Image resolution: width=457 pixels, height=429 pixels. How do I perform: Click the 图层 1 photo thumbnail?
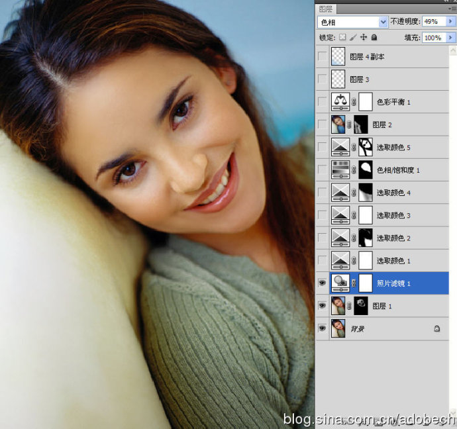pyautogui.click(x=338, y=305)
